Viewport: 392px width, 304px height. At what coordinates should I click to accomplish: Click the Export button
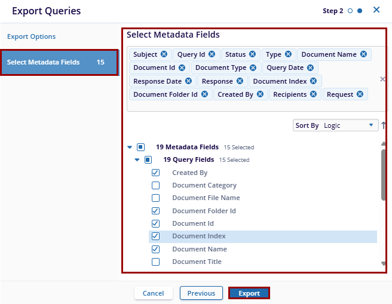pyautogui.click(x=249, y=293)
